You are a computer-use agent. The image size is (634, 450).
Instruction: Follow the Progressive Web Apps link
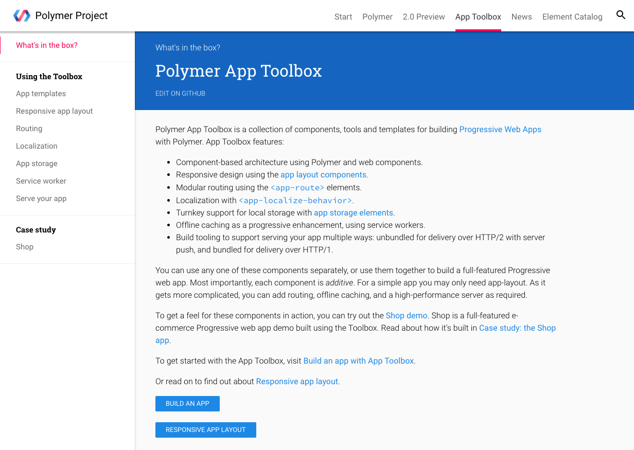(x=500, y=130)
